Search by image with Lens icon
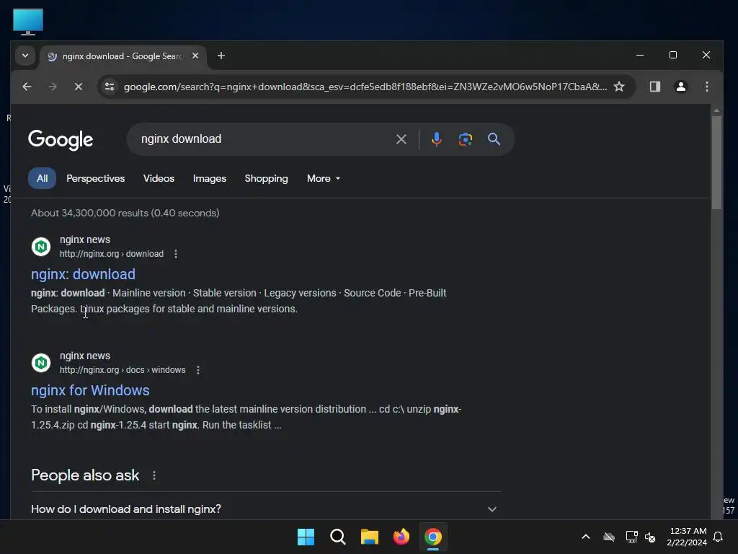This screenshot has height=554, width=738. click(465, 139)
